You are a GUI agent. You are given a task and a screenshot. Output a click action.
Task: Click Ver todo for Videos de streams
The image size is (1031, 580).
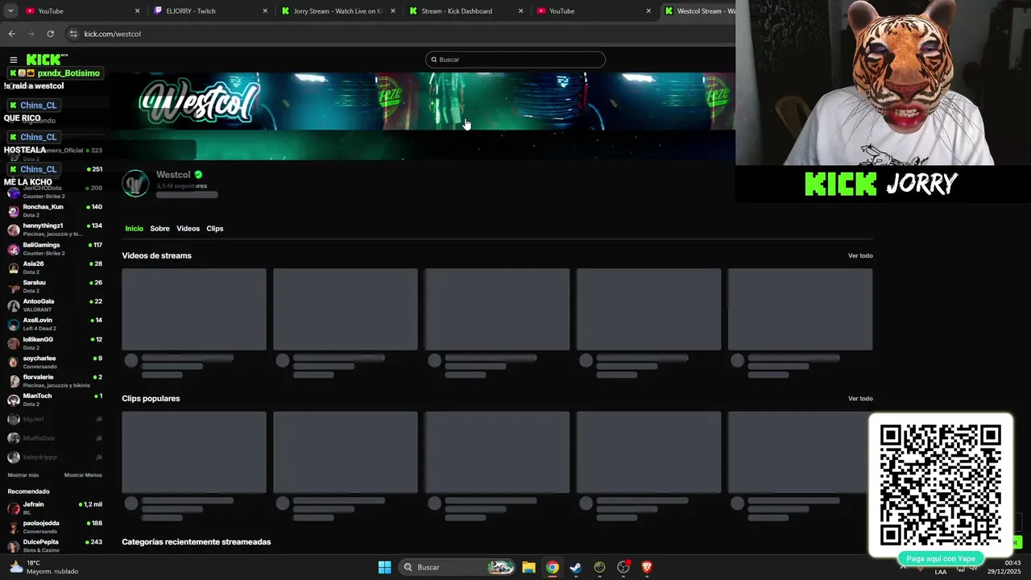[x=860, y=256]
